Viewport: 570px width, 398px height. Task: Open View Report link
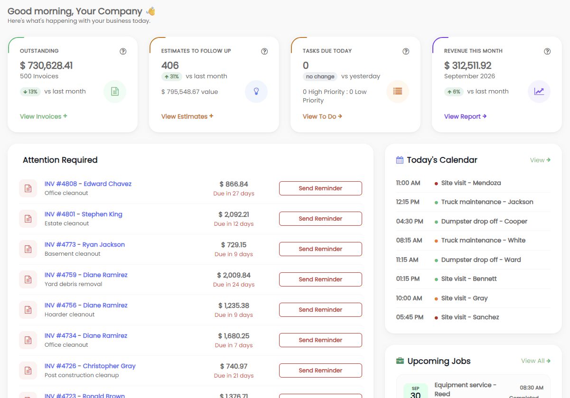pyautogui.click(x=466, y=116)
